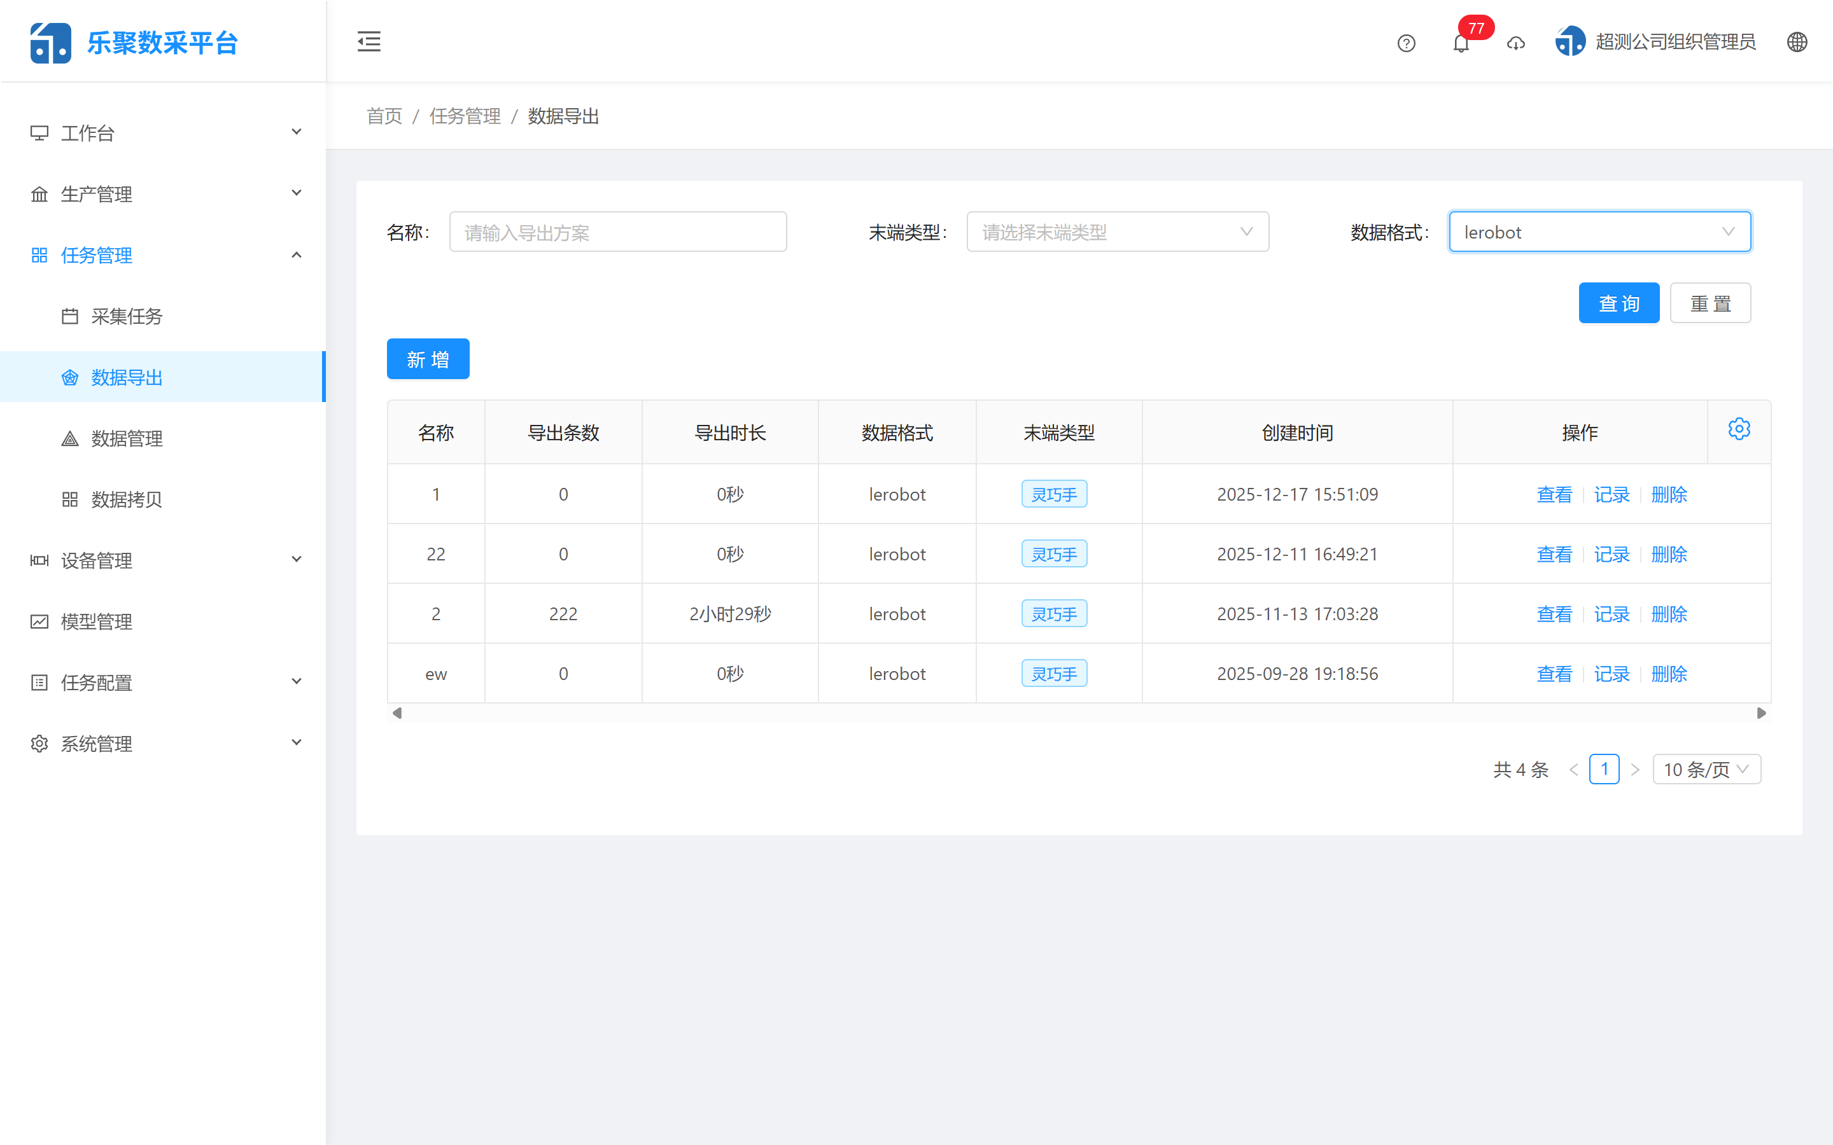Image resolution: width=1833 pixels, height=1145 pixels.
Task: Click 记录 link on the ew row
Action: pyautogui.click(x=1612, y=673)
